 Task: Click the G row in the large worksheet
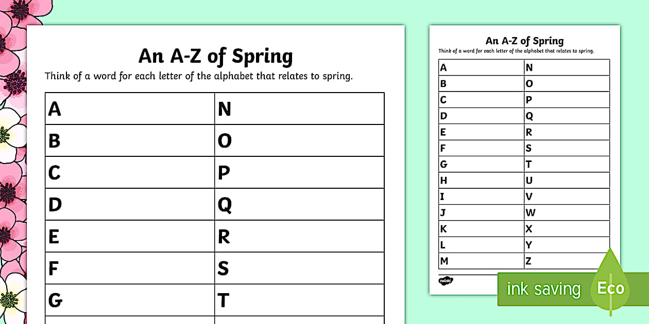point(130,300)
